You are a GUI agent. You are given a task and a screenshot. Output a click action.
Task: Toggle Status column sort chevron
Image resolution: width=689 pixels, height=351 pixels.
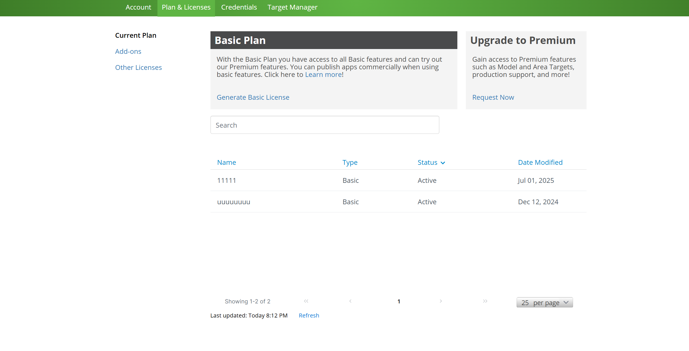tap(443, 163)
